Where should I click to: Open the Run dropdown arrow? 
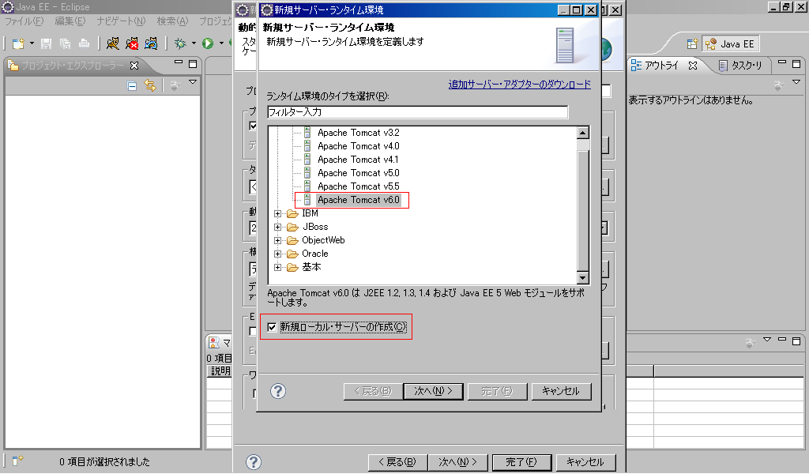click(221, 43)
